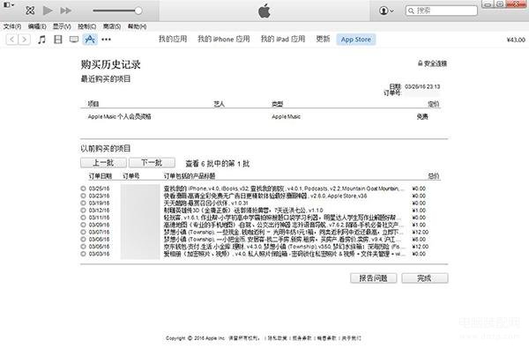Image resolution: width=529 pixels, height=348 pixels.
Task: Open the 控制(C) menu
Action: (x=86, y=26)
